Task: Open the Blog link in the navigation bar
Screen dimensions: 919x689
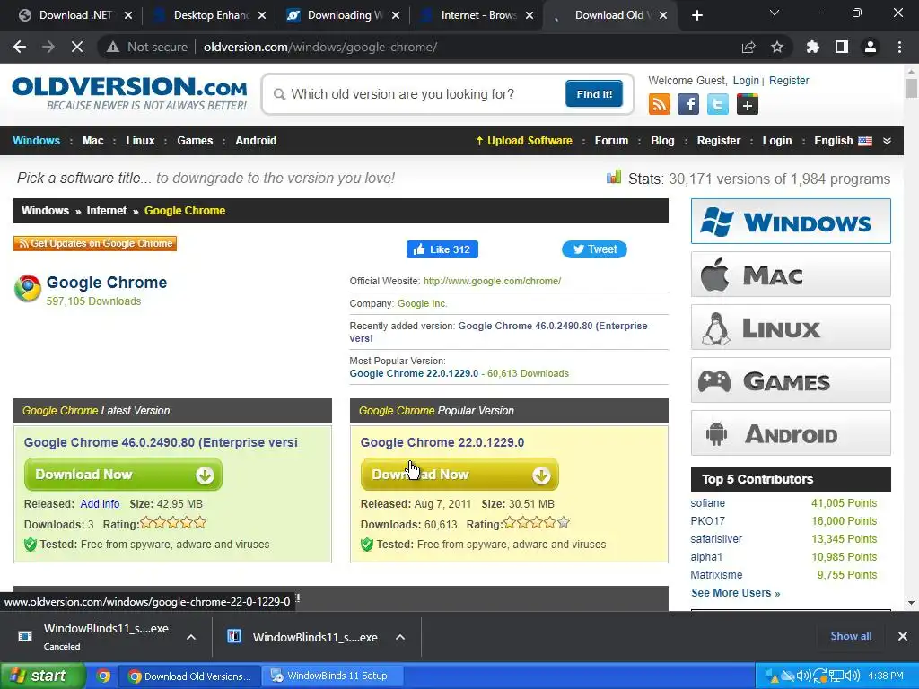Action: coord(662,141)
